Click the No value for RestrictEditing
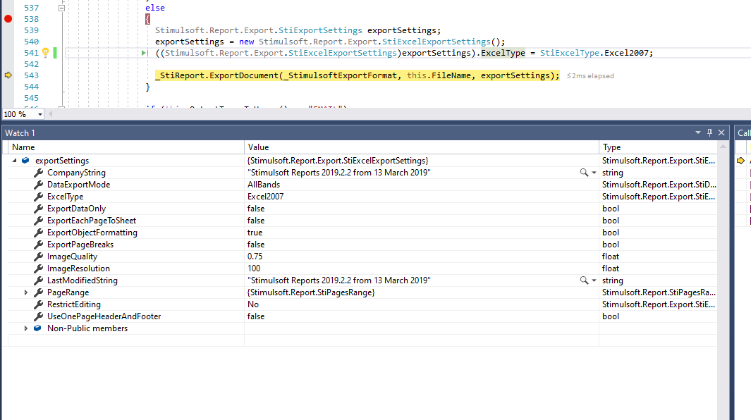The image size is (751, 420). 253,304
